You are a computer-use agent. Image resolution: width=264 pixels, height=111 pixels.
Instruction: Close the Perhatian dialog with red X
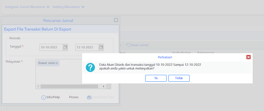tap(248, 57)
